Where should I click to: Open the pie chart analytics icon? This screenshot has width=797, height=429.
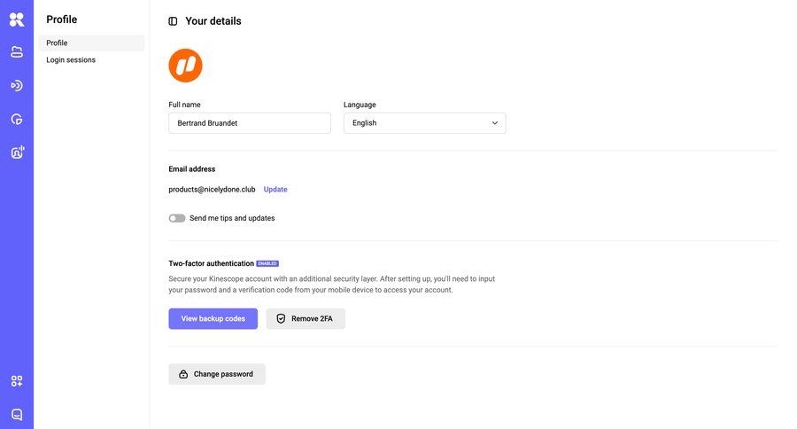coord(17,119)
